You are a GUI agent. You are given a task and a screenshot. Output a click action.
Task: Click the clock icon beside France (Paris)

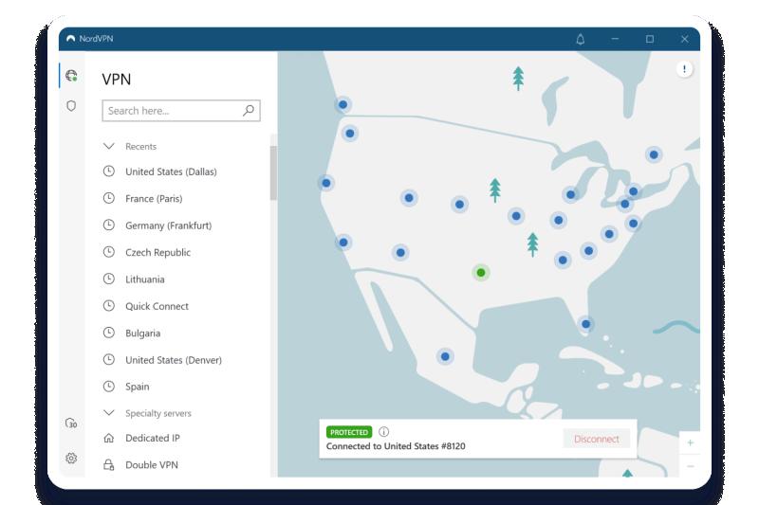(109, 198)
